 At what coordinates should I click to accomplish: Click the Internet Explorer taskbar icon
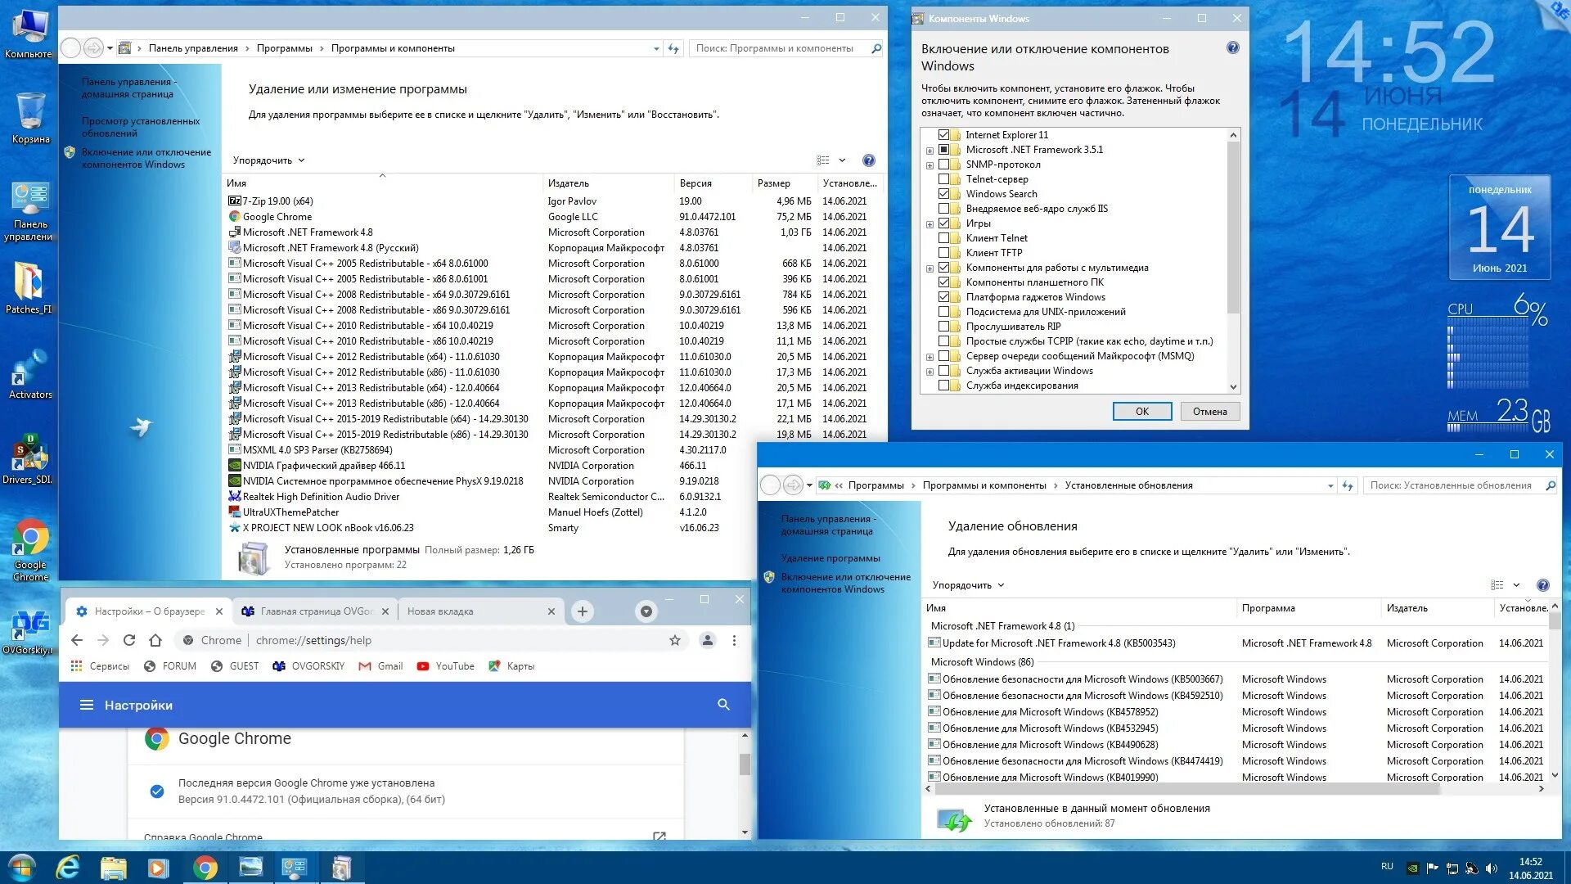click(x=68, y=867)
